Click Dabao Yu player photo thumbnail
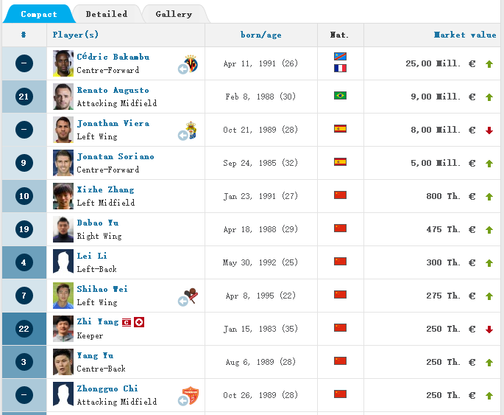504x415 pixels. coord(63,229)
